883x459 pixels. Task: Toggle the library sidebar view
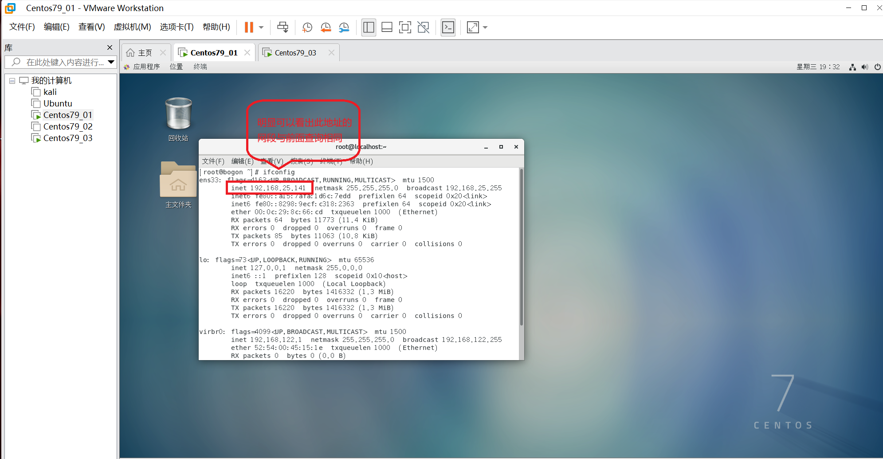(369, 27)
